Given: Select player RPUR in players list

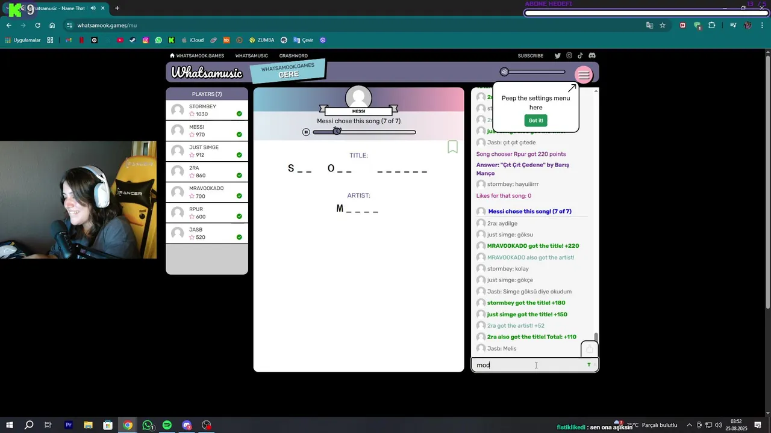Looking at the screenshot, I should click(207, 212).
